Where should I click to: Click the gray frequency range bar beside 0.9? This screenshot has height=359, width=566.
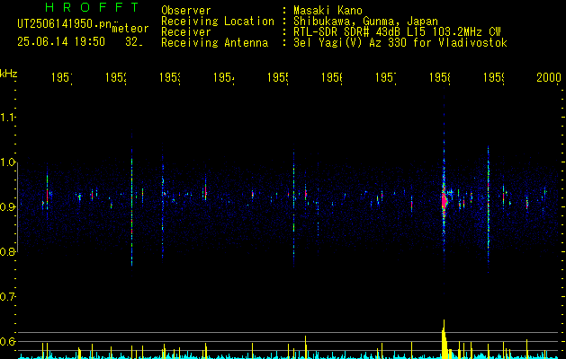(17, 206)
